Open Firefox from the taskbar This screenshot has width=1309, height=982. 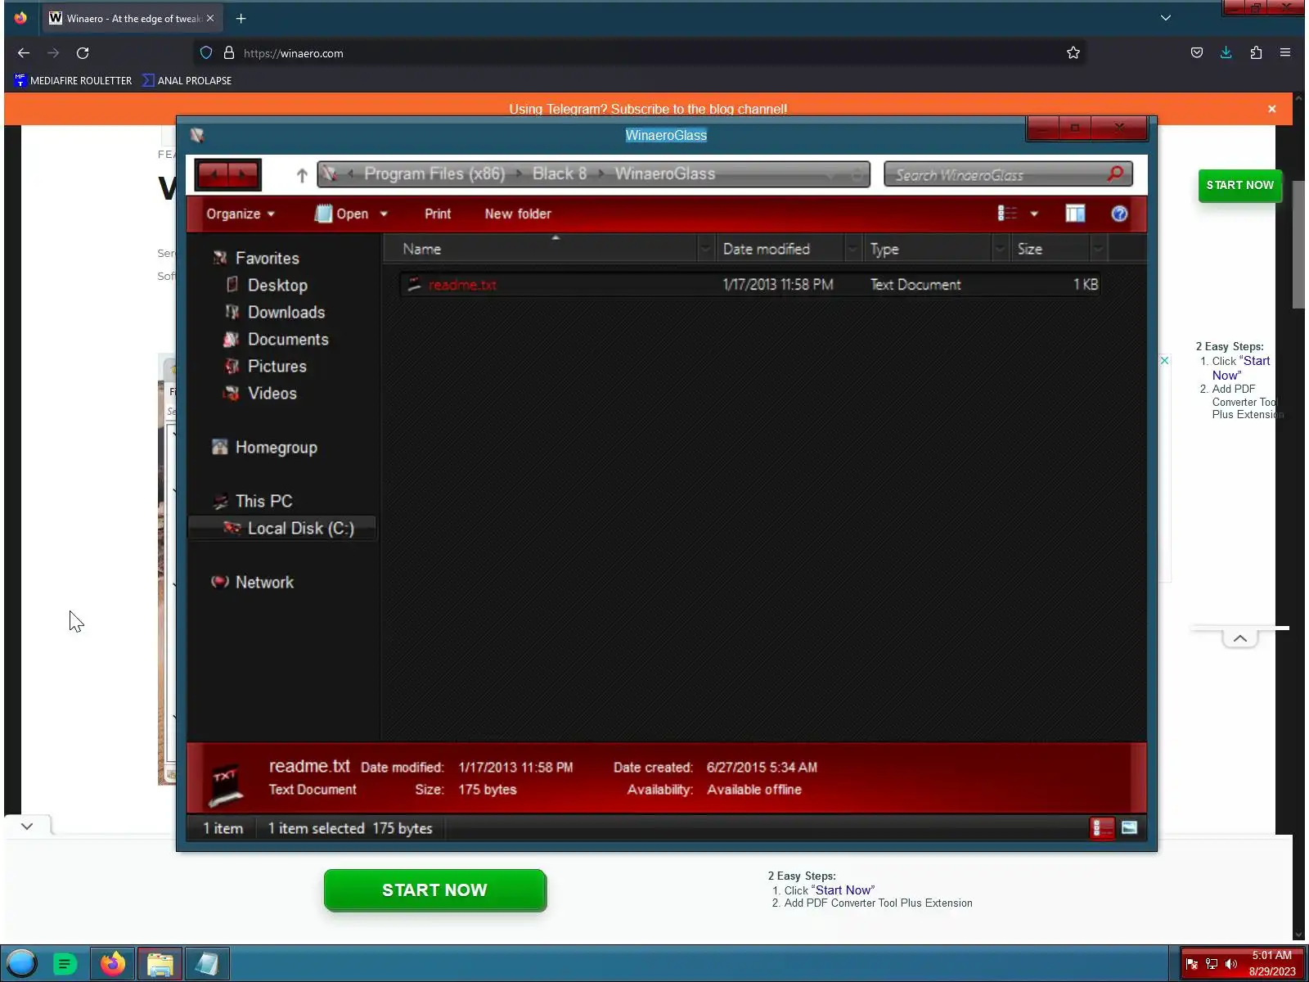(113, 963)
